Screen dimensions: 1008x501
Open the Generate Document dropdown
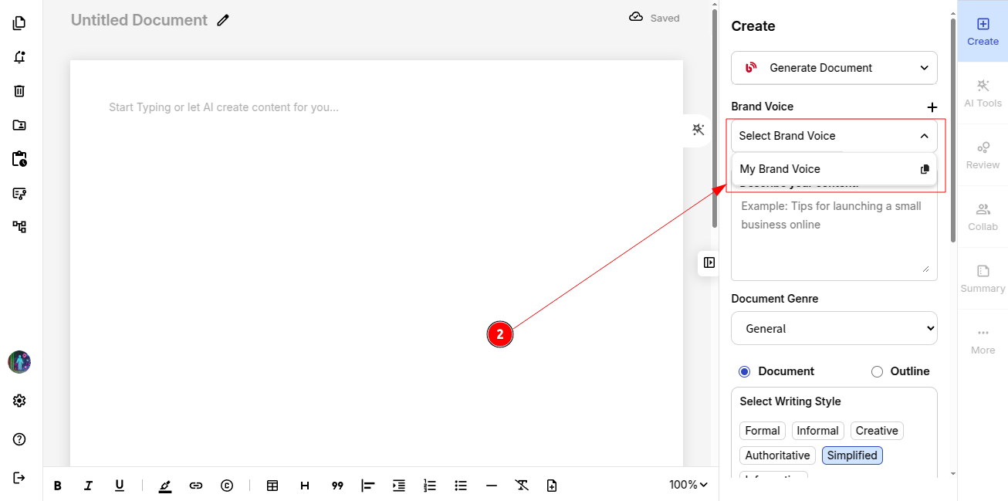pyautogui.click(x=834, y=68)
